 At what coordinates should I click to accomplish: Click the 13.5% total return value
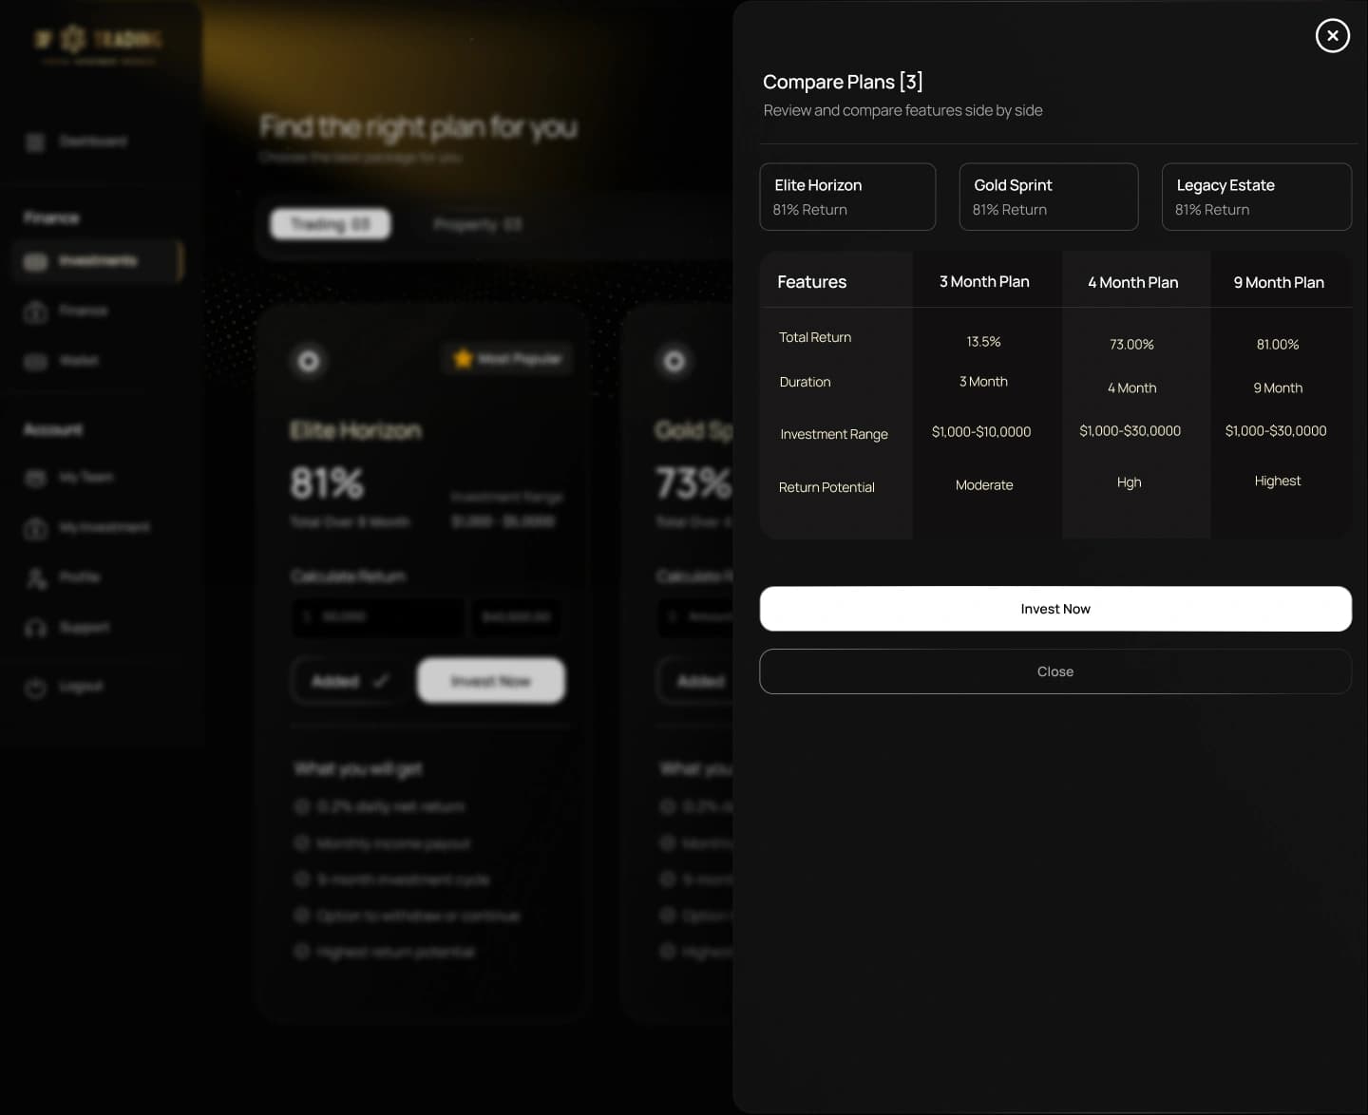983,342
